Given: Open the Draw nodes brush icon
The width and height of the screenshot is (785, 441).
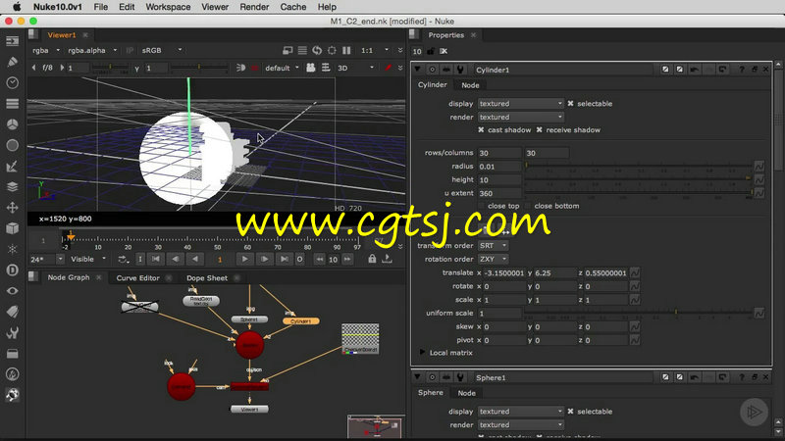Looking at the screenshot, I should (12, 62).
